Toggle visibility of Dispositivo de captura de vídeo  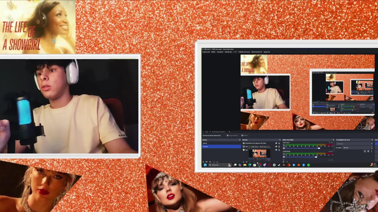click(x=276, y=143)
